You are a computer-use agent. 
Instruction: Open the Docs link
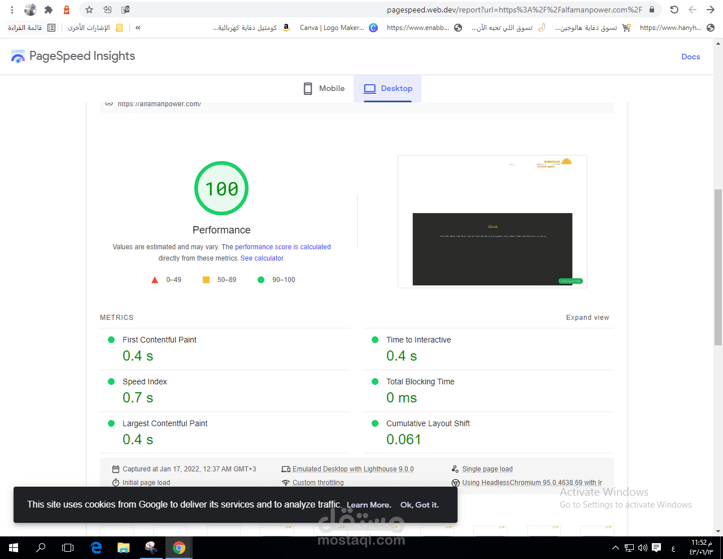(x=690, y=57)
